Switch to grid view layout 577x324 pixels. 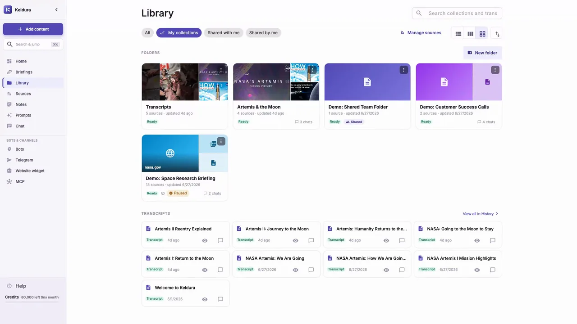[482, 34]
